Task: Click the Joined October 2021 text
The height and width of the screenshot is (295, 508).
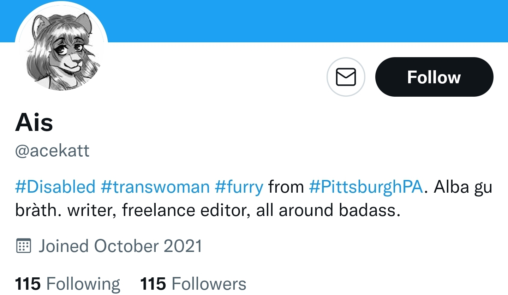Action: point(120,246)
